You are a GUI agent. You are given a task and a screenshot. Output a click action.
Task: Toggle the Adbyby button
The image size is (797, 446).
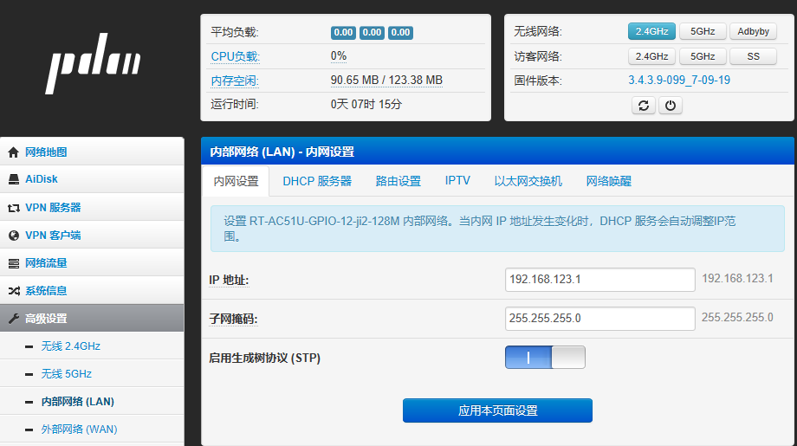pyautogui.click(x=754, y=31)
